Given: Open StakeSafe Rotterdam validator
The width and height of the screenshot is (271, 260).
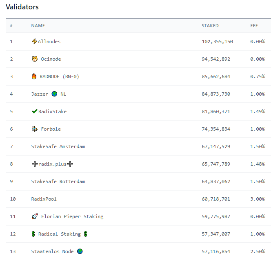Looking at the screenshot, I should coord(58,181).
